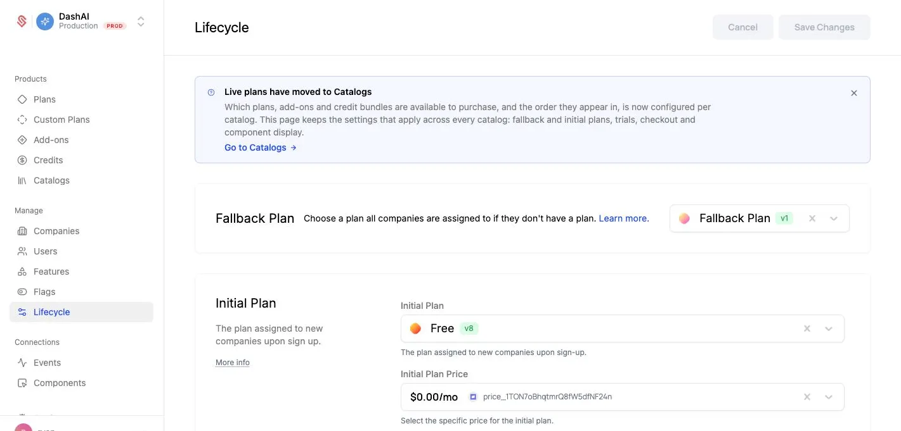901x431 pixels.
Task: Click the Add-ons icon
Action: click(x=22, y=140)
